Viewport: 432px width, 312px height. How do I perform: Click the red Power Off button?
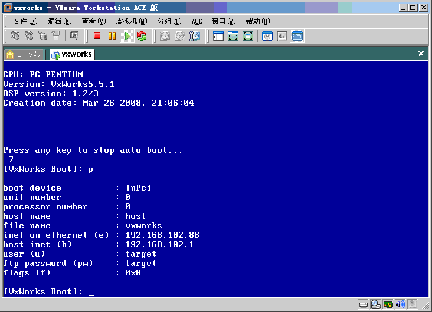coord(97,36)
